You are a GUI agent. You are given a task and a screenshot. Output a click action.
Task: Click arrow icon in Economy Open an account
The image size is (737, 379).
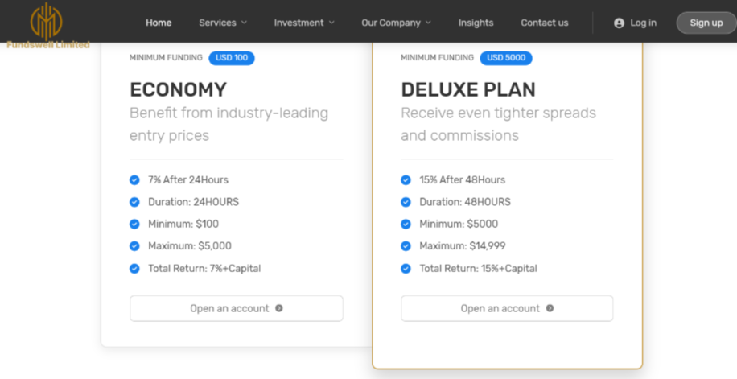click(x=279, y=308)
